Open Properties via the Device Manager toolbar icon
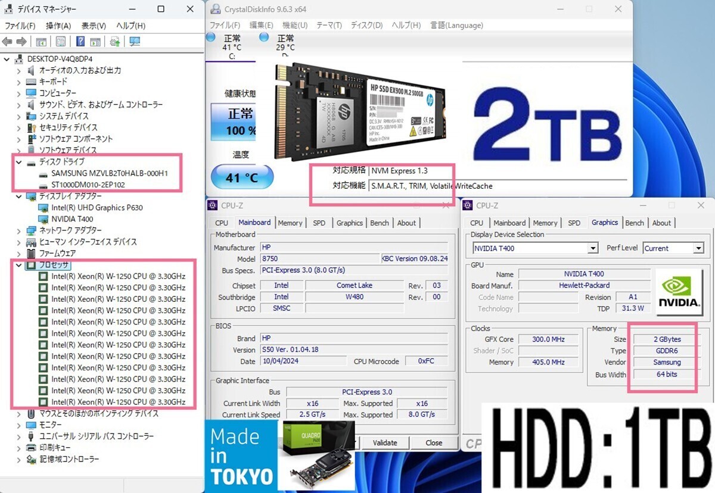 (x=61, y=41)
